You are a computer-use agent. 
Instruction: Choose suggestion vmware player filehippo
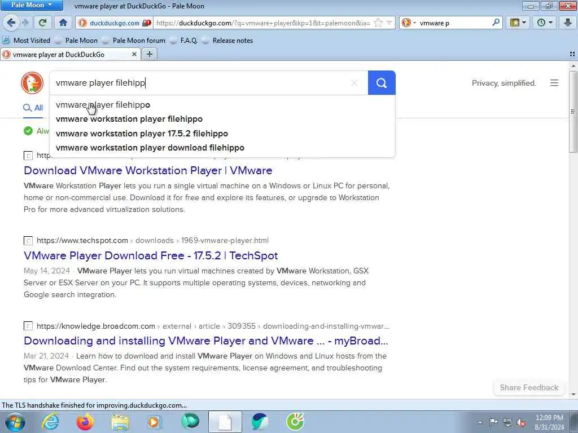222,105
